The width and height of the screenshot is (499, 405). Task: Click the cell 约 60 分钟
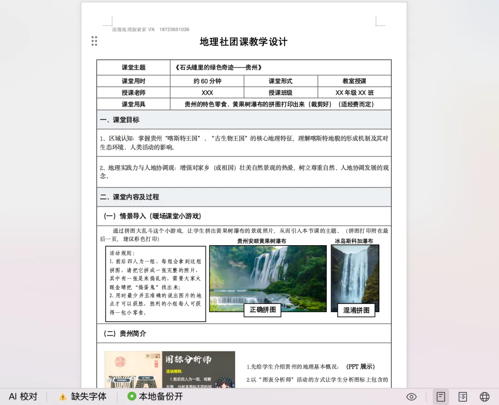207,81
